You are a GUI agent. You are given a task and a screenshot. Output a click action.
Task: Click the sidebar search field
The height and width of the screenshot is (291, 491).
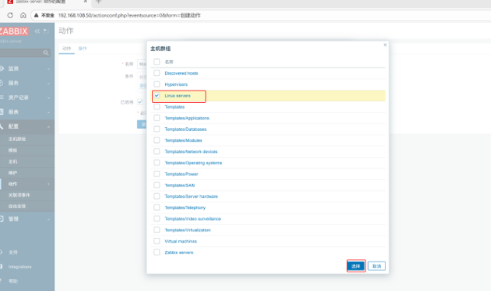[21, 53]
